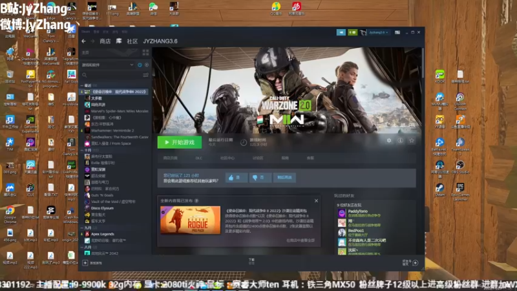Click the blue recent-activity clock filter icon
The height and width of the screenshot is (291, 517).
[x=140, y=65]
